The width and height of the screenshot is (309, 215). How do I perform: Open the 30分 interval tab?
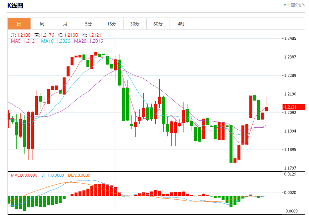pyautogui.click(x=135, y=24)
